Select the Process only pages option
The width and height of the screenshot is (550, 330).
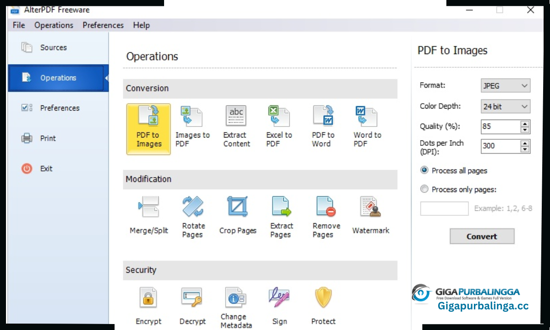click(x=458, y=189)
